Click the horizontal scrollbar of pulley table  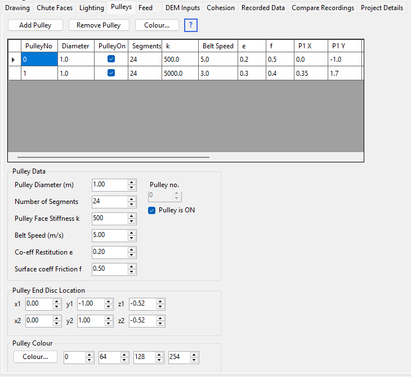[113, 157]
